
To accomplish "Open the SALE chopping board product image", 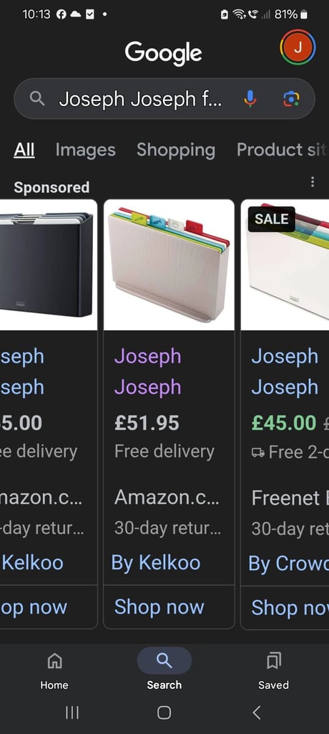I will (x=285, y=265).
